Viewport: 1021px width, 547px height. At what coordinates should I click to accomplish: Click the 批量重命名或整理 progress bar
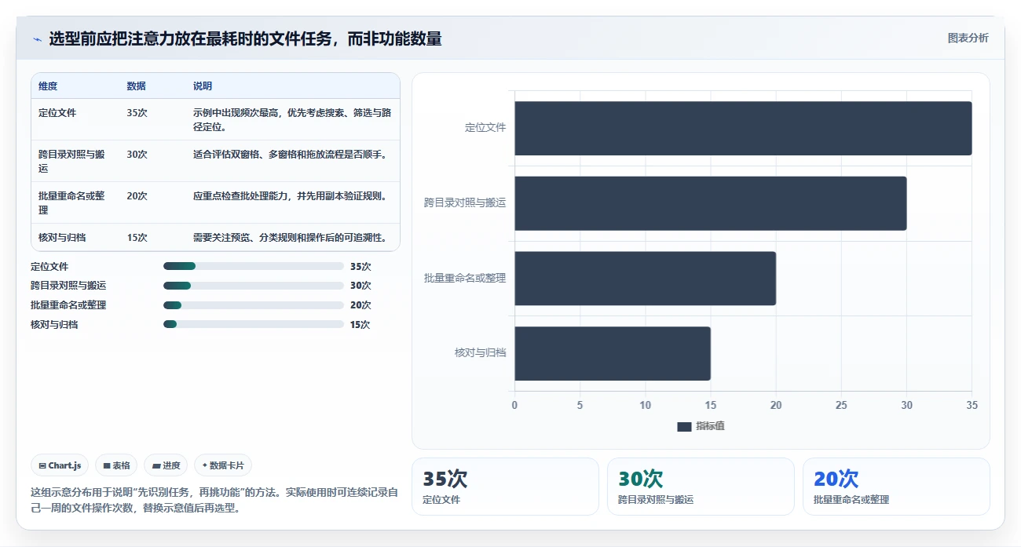pos(254,305)
